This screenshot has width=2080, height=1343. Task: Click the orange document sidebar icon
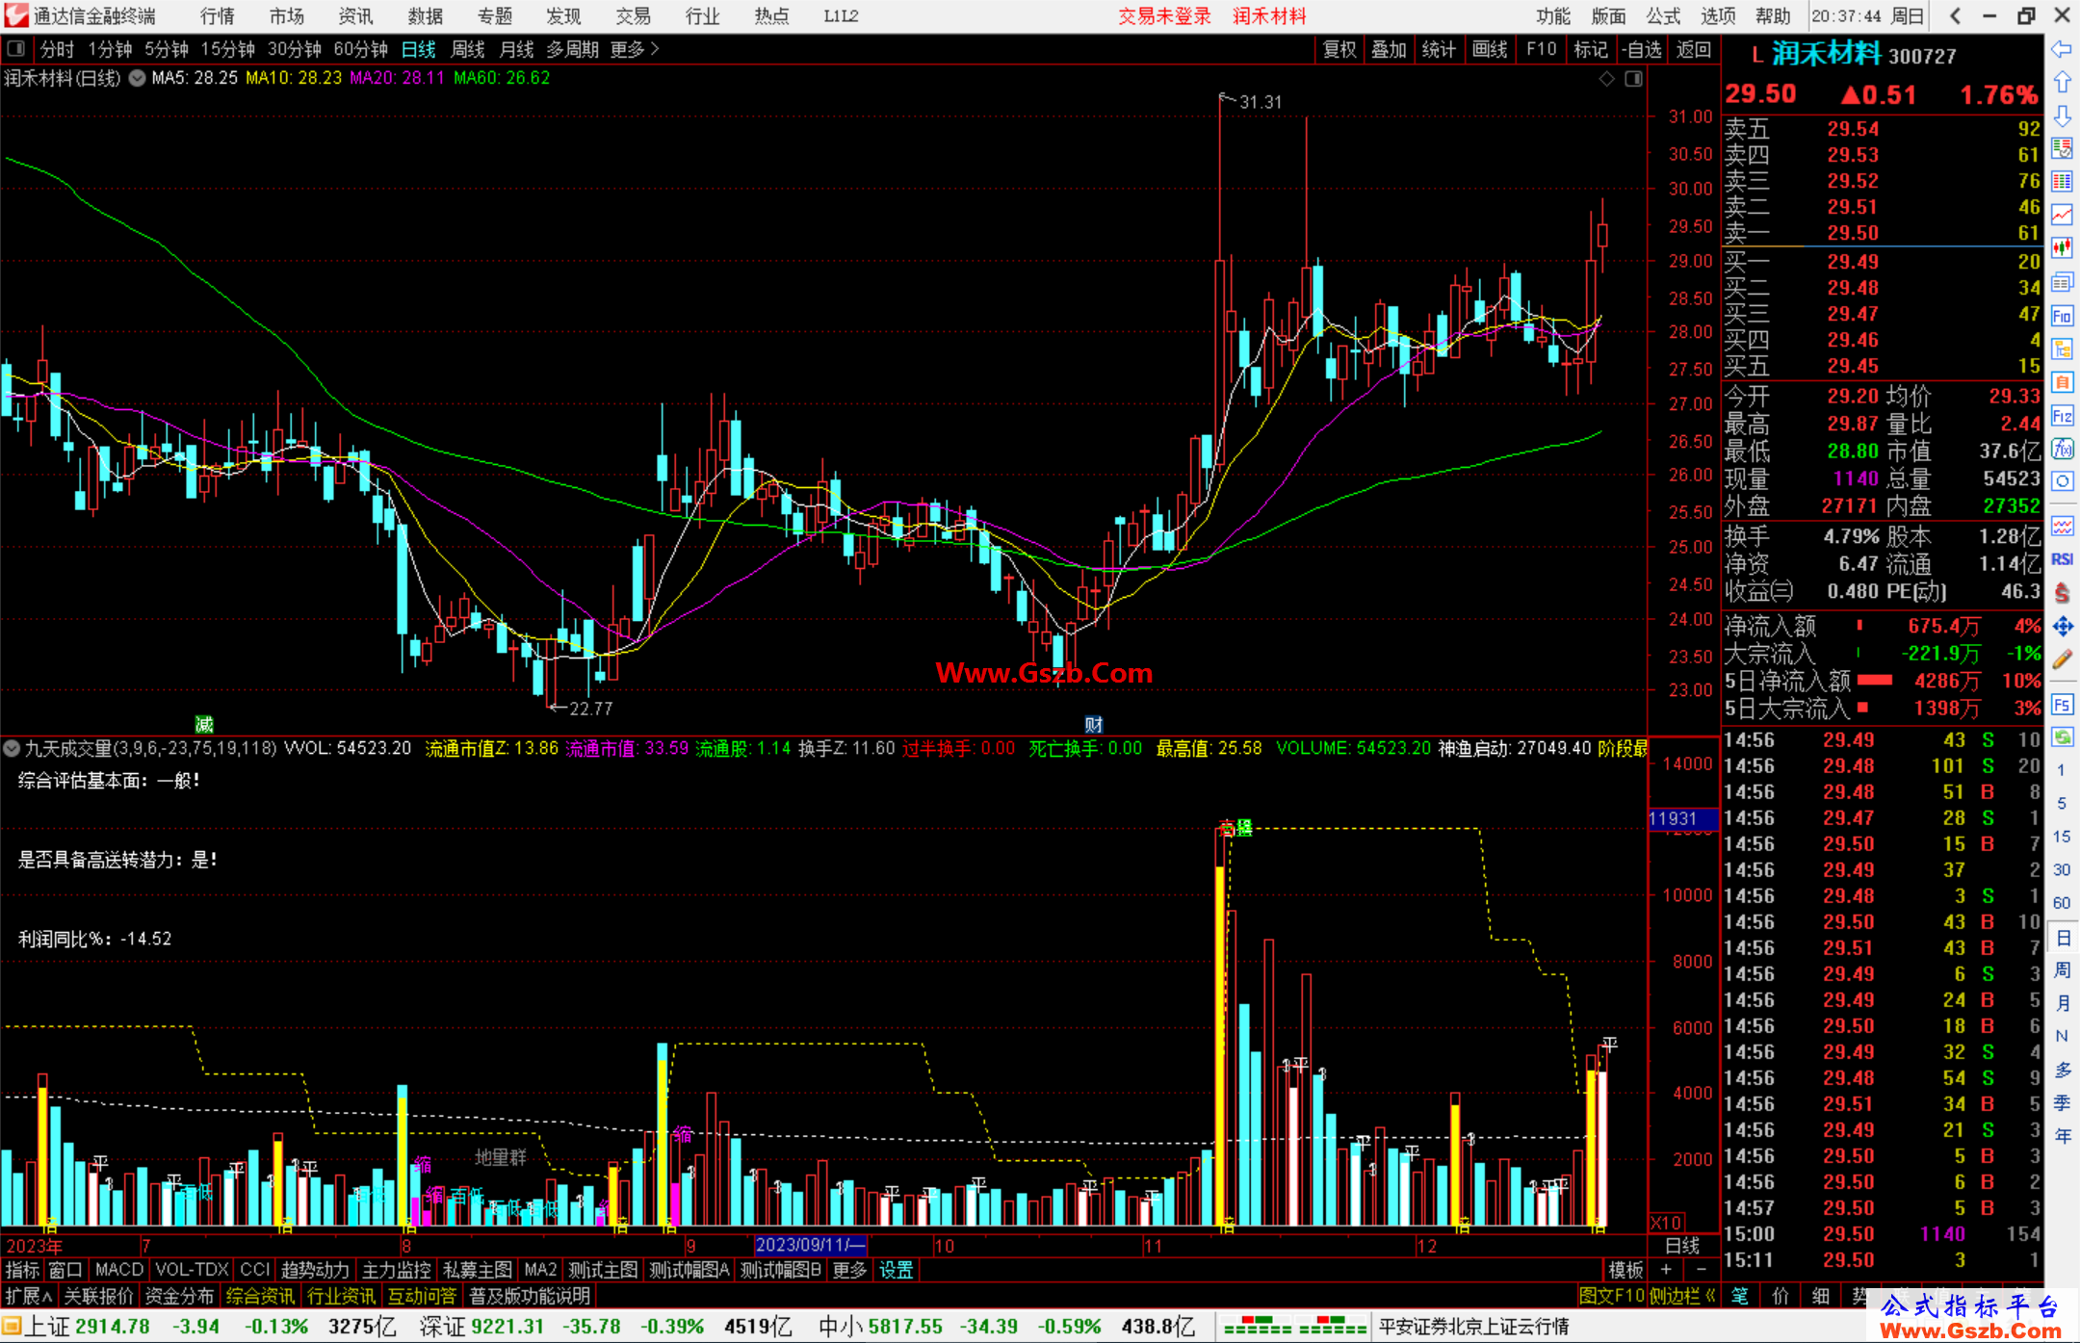(x=2062, y=382)
